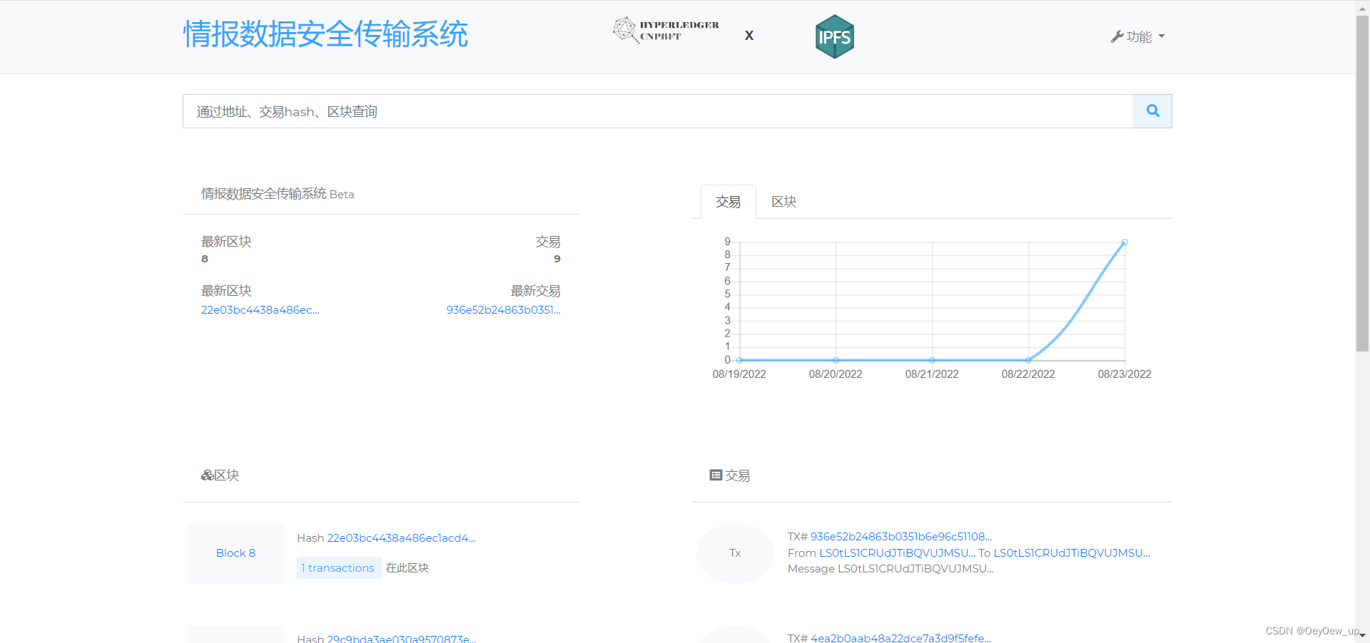Click the 最新区块 value 8
Image resolution: width=1370 pixels, height=643 pixels.
point(205,259)
